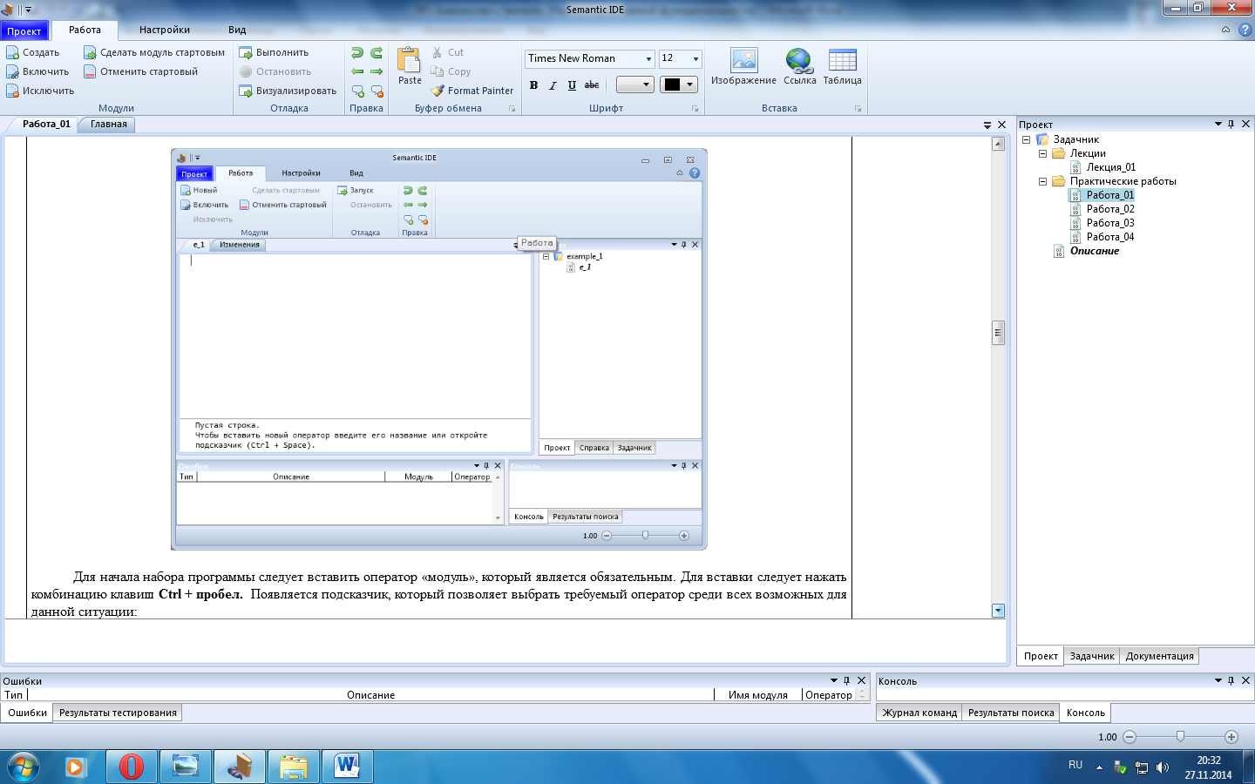Image resolution: width=1255 pixels, height=784 pixels.
Task: Paste from clipboard using Paste icon
Action: [410, 66]
